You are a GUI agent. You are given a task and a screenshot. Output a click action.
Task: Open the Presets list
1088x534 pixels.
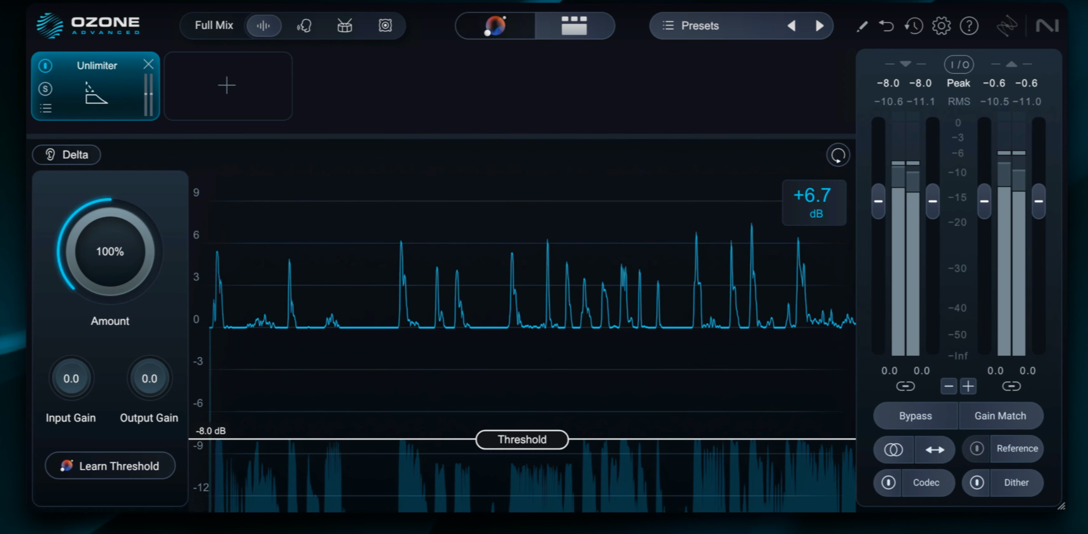[701, 26]
